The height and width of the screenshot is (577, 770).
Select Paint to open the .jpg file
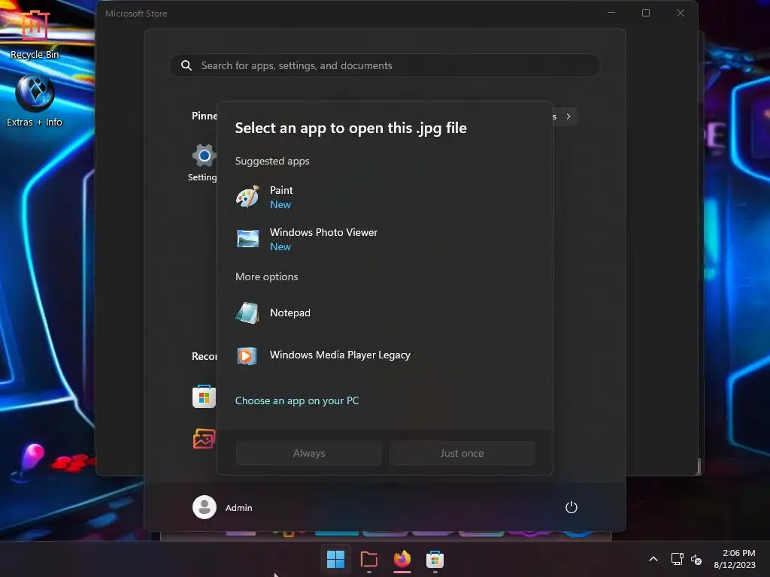pos(384,198)
